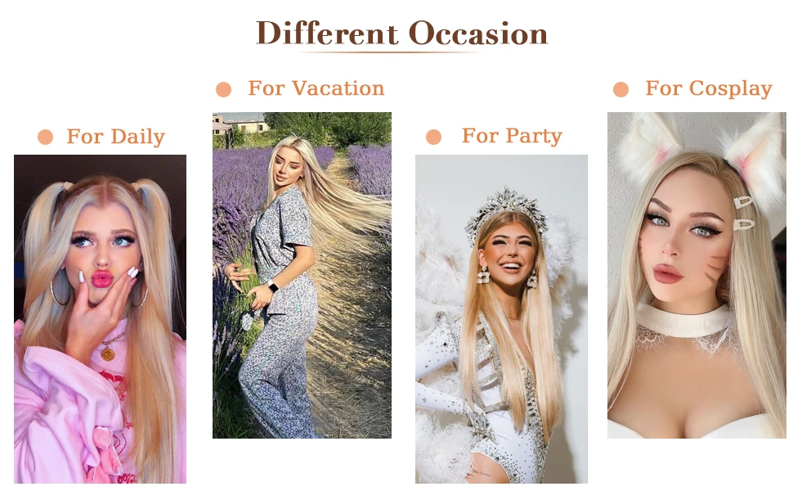Click the Different Occasion heading
The height and width of the screenshot is (491, 793).
pos(401,34)
